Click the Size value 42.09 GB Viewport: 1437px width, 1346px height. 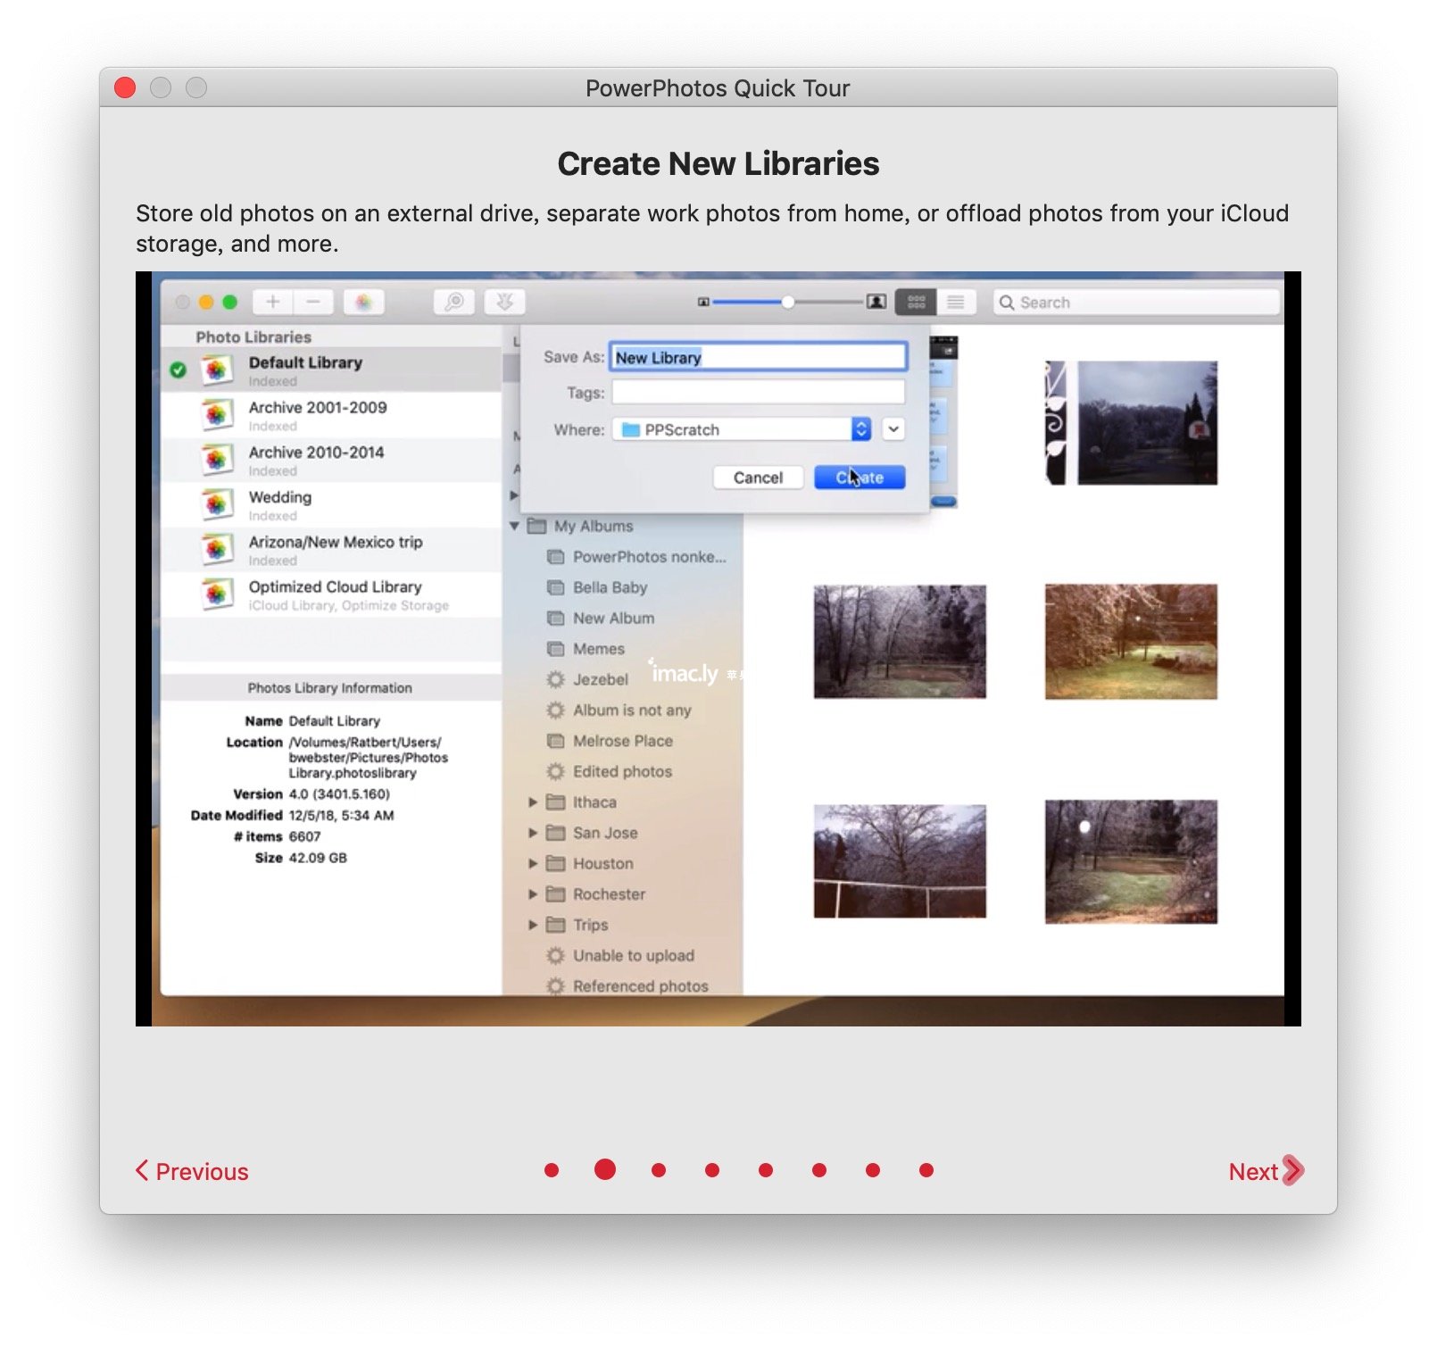click(318, 858)
